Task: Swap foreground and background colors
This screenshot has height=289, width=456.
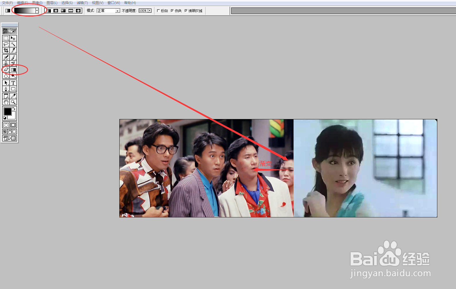Action: [x=14, y=108]
